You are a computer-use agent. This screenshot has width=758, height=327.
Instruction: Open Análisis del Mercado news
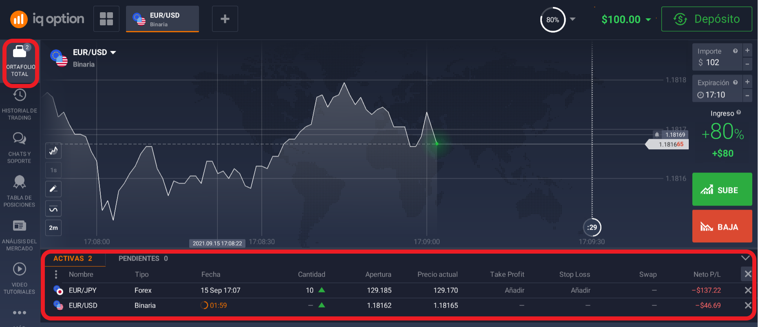pyautogui.click(x=19, y=235)
